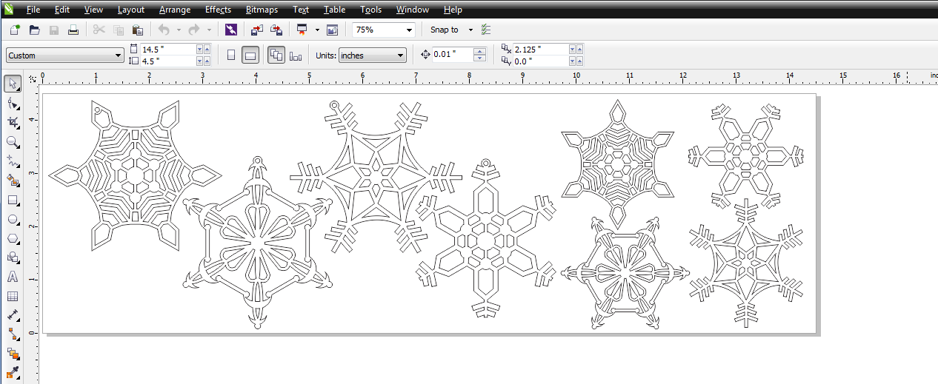
Task: Open the Help menu
Action: click(453, 10)
